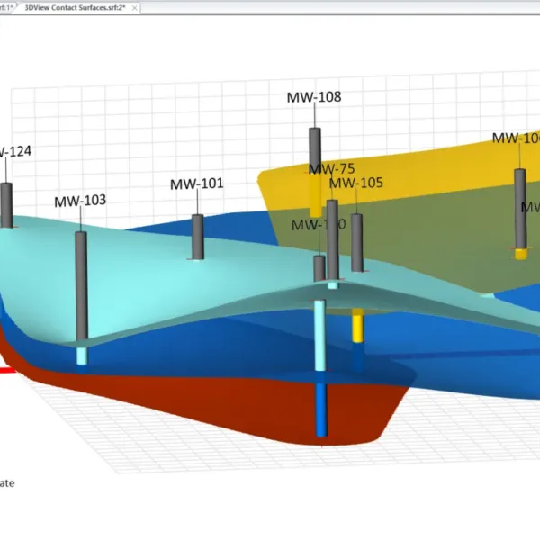
Task: Switch to the 3DView Contact Surfaces.srf:2 tab
Action: 75,7
